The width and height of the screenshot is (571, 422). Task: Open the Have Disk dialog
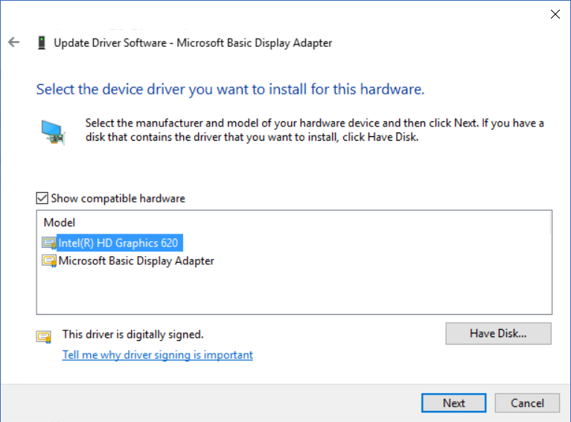click(498, 333)
